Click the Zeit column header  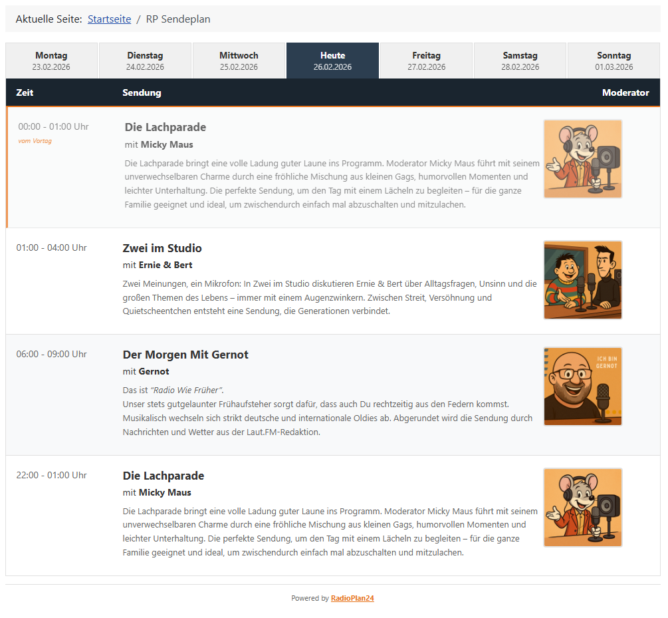[25, 92]
